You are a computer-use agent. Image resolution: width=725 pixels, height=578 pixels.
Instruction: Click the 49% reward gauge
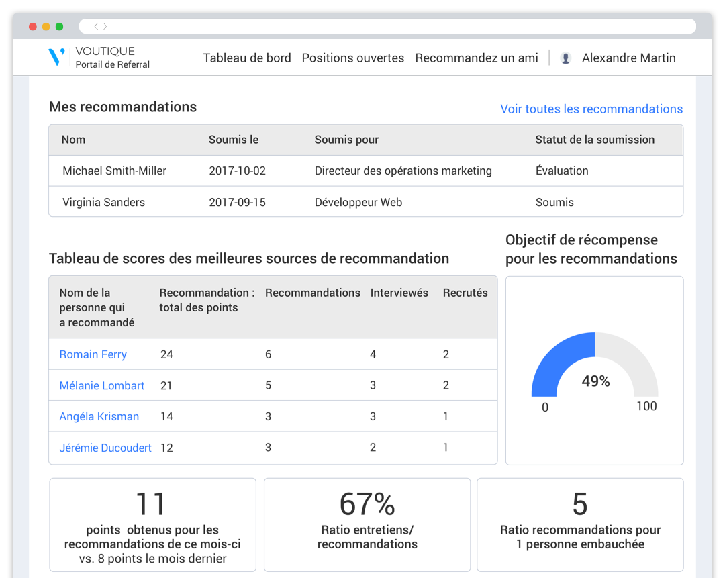click(x=595, y=365)
